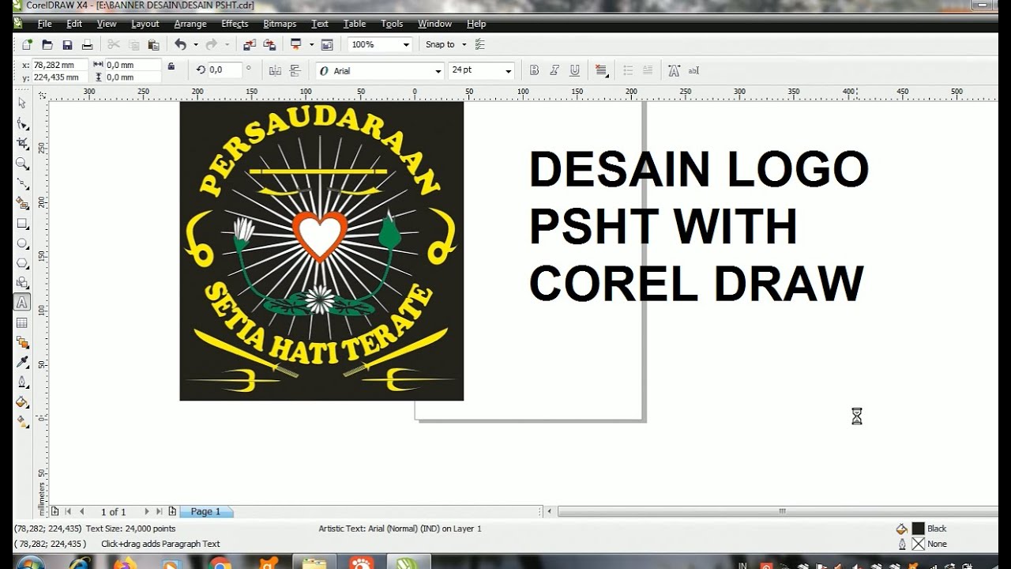
Task: Open a file with folder icon
Action: click(47, 45)
